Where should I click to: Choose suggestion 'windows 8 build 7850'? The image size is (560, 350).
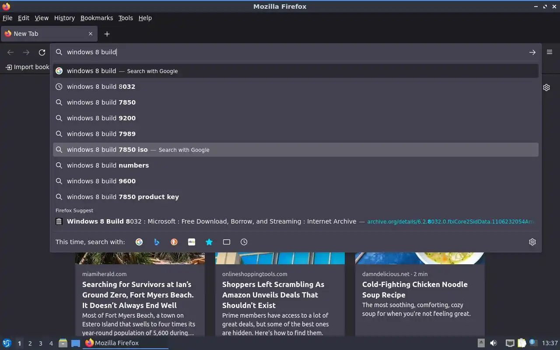pyautogui.click(x=296, y=102)
